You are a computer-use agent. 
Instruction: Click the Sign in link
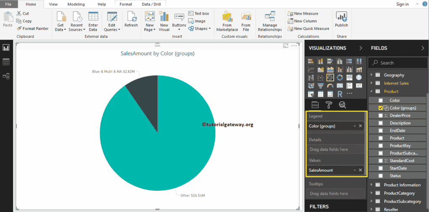402,4
